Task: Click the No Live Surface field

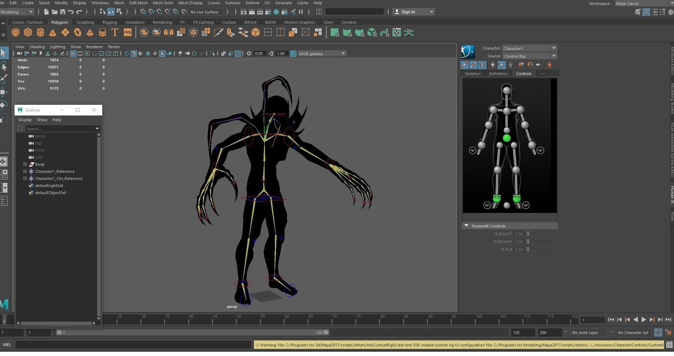Action: point(206,12)
